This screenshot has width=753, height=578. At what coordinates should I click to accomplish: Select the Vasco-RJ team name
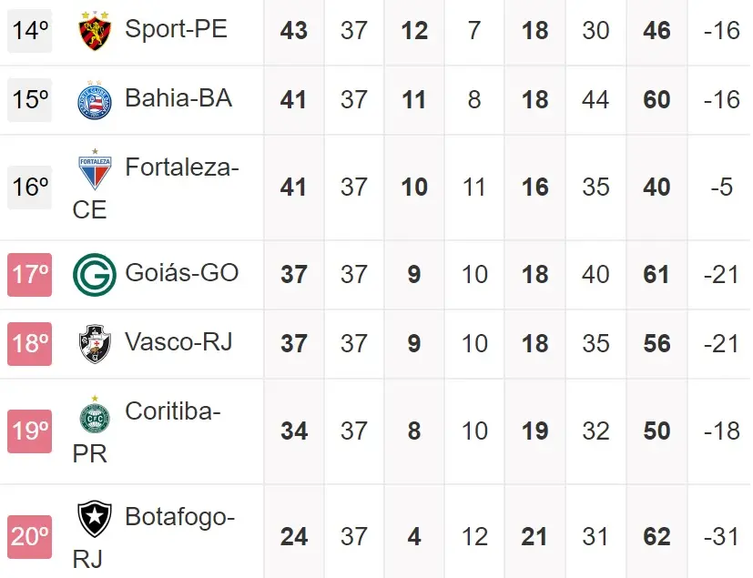(x=178, y=342)
